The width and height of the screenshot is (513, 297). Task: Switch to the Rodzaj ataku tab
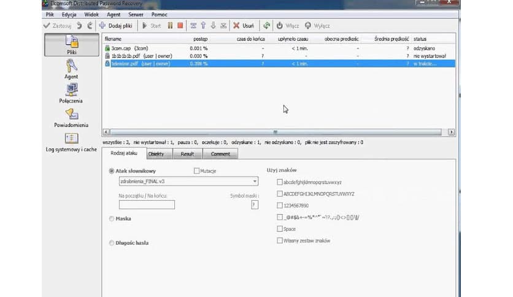(124, 153)
